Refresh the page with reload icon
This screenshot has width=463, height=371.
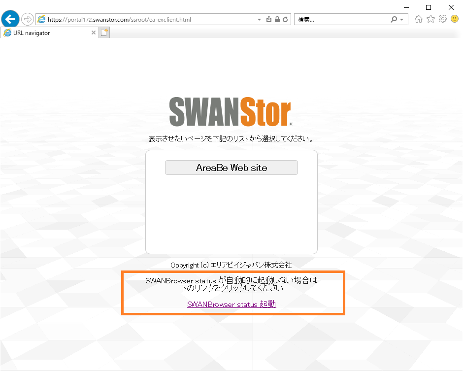[285, 20]
